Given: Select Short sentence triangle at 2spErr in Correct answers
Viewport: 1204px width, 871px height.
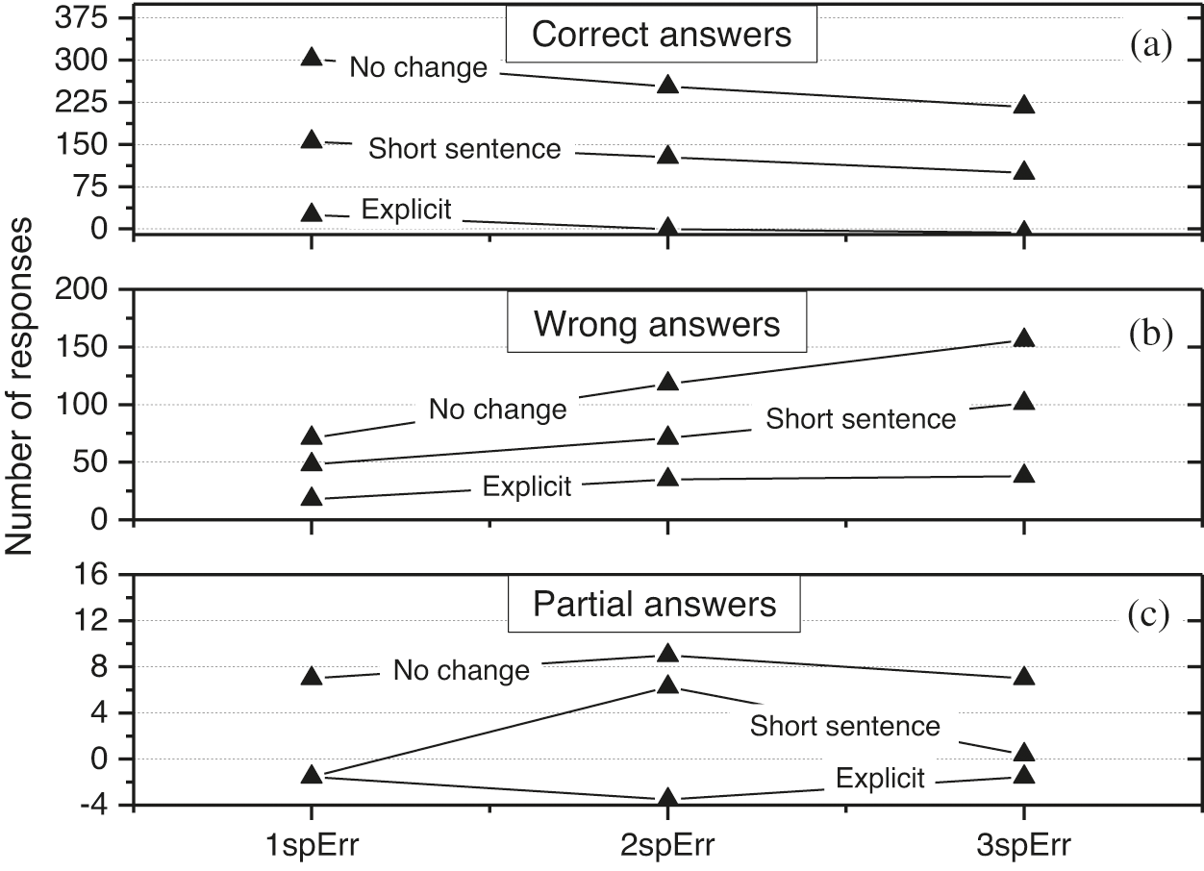Looking at the screenshot, I should [668, 155].
